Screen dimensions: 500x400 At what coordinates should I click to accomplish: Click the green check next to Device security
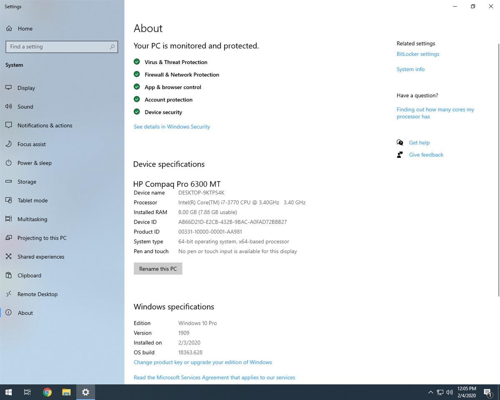[137, 112]
